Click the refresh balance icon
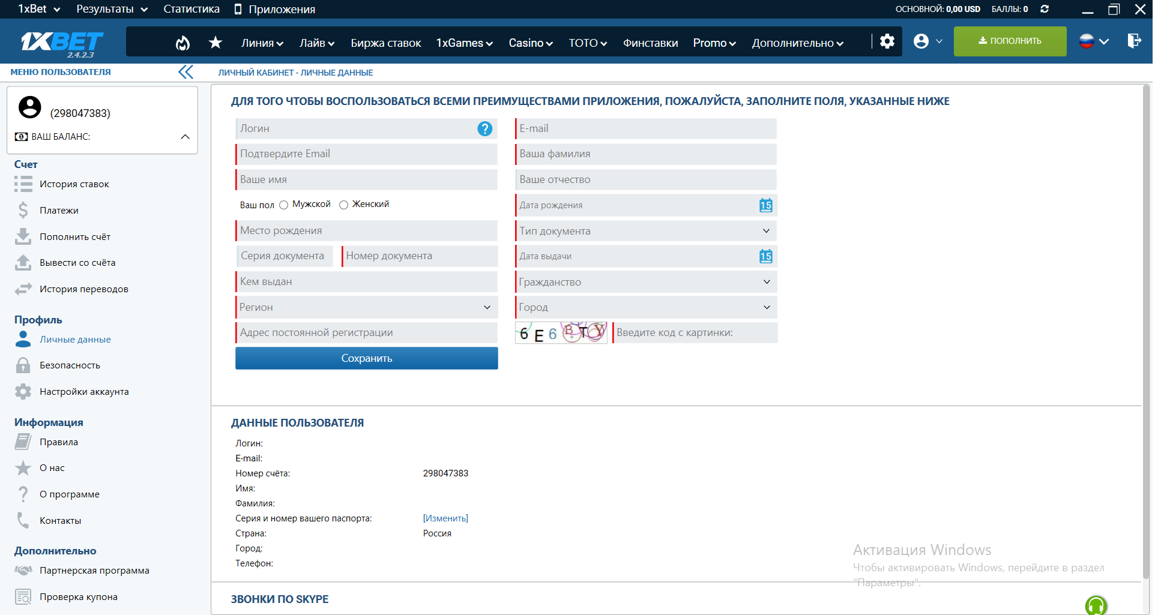Image resolution: width=1155 pixels, height=615 pixels. tap(1045, 9)
